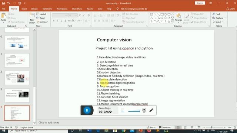The width and height of the screenshot is (237, 133).
Task: Click the Tell me lightbulb icon
Action: [117, 9]
